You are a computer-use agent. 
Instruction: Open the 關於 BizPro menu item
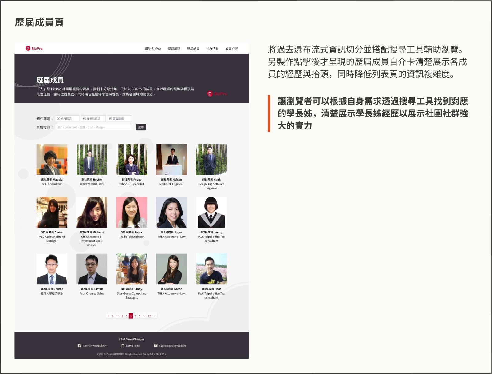pyautogui.click(x=153, y=49)
